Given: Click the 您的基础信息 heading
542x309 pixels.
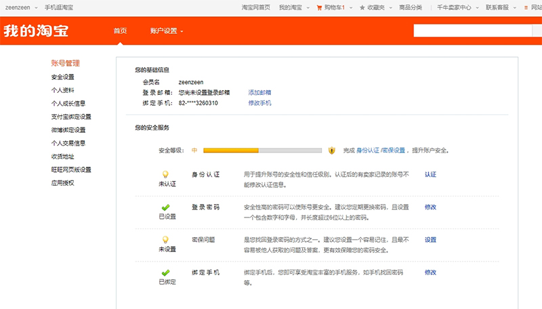Looking at the screenshot, I should 152,70.
